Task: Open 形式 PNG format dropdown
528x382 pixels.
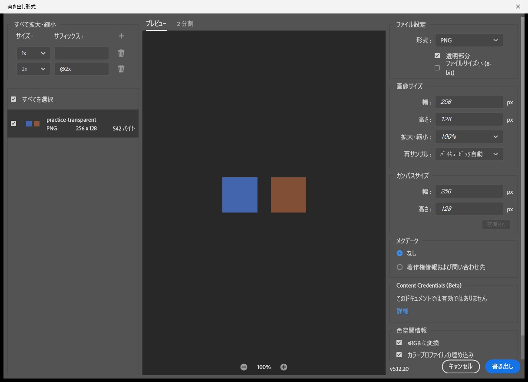Action: click(469, 40)
